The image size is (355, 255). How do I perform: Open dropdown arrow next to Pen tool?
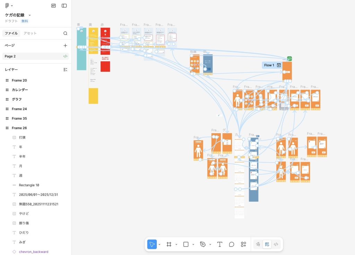(x=210, y=245)
